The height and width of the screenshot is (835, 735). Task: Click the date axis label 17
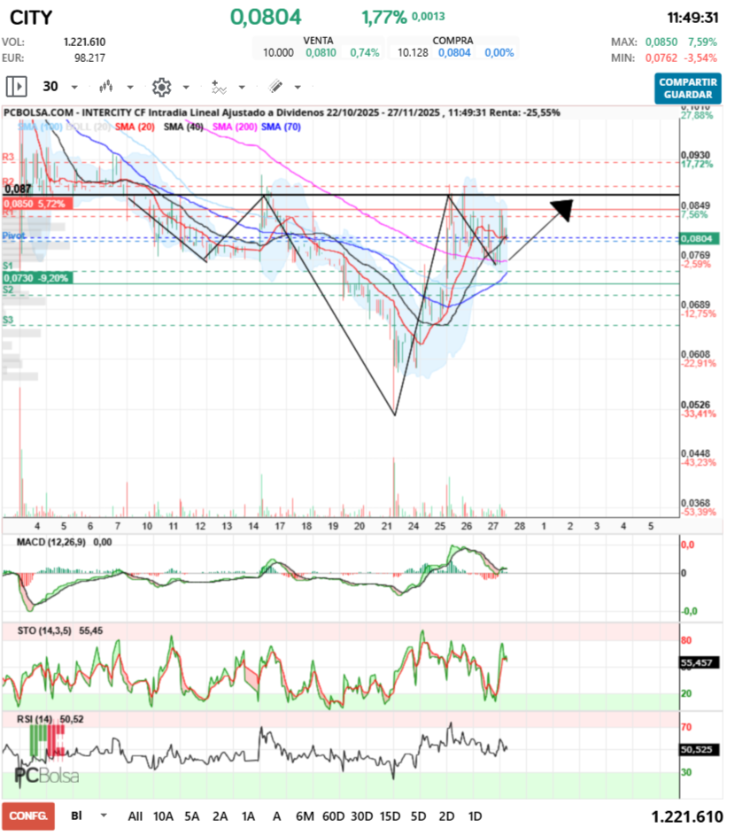[280, 526]
